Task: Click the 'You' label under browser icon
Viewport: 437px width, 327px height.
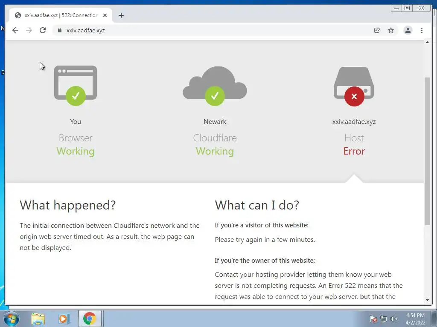Action: tap(76, 121)
